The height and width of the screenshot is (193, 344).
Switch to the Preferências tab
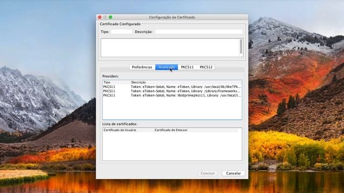click(x=142, y=67)
